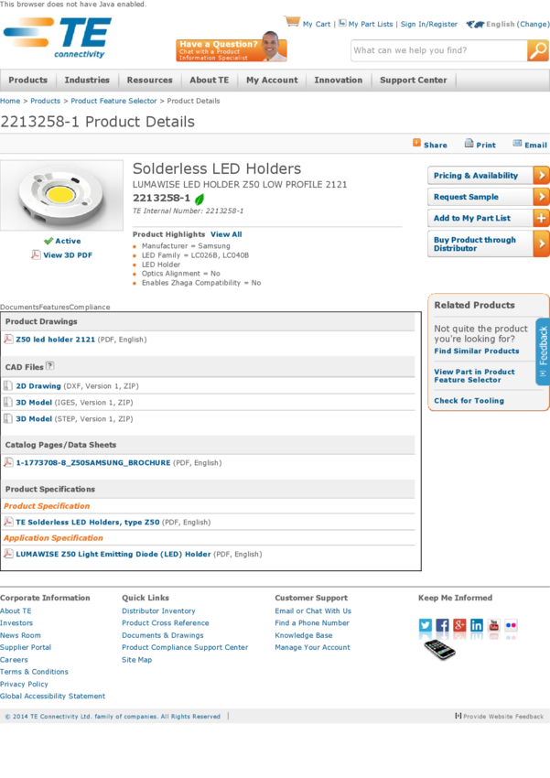Click the mobile phone icon in footer
Image resolution: width=550 pixels, height=778 pixels.
439,650
